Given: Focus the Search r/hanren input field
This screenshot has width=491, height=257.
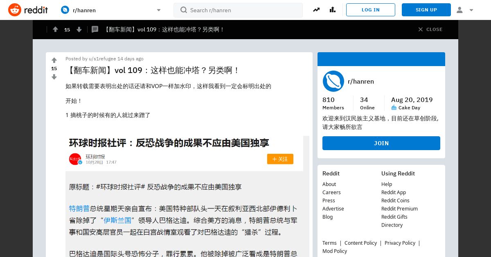Looking at the screenshot, I should pos(238,10).
